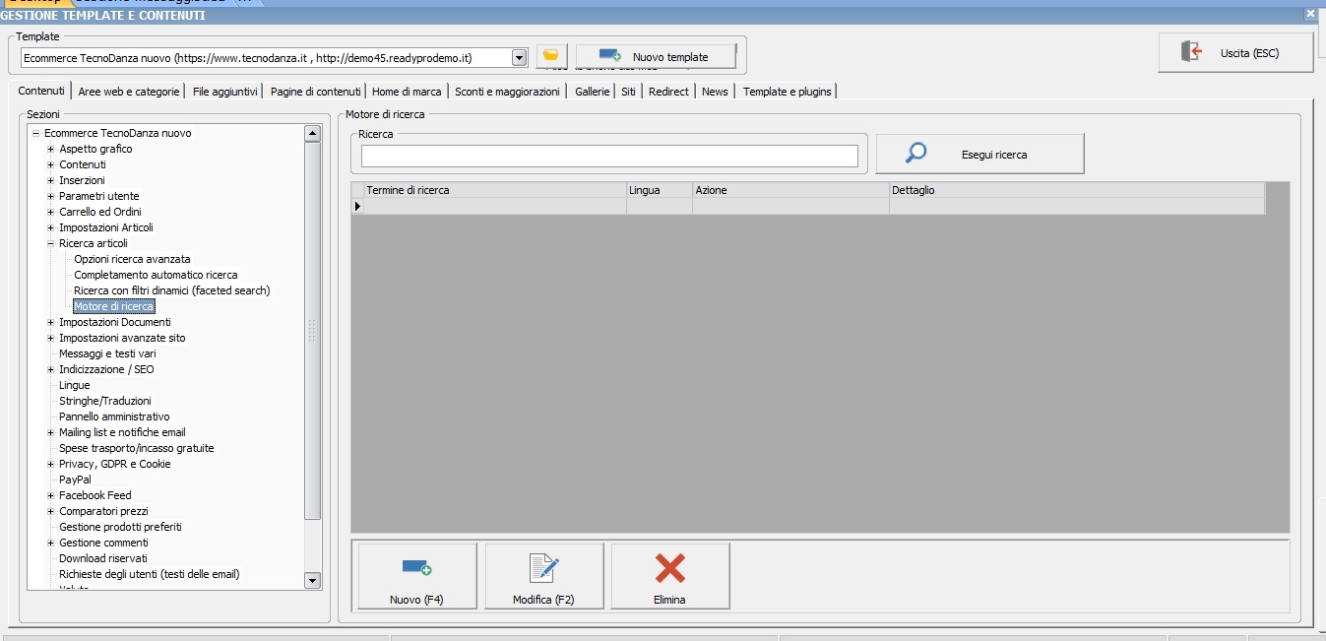Expand the Impostazioni Documenti node
Viewport: 1326px width, 641px height.
51,322
